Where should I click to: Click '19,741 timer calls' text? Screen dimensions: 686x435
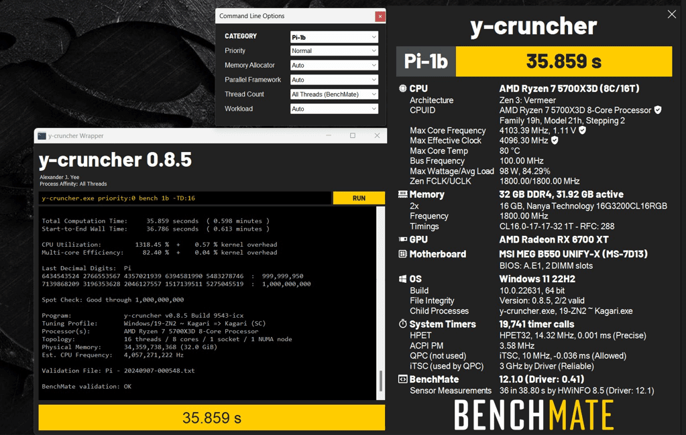[x=537, y=324]
